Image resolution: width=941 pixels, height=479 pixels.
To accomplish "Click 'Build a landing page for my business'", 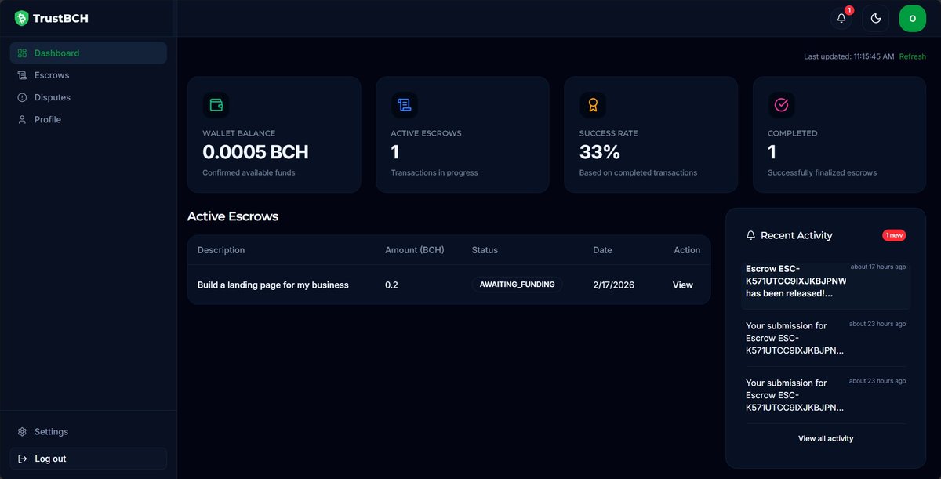I will [x=273, y=285].
